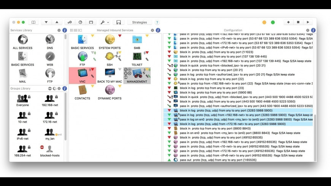Screen dimensions: 331x186
Task: Select ALL SERVICES in Services Library
Action: 22,42
